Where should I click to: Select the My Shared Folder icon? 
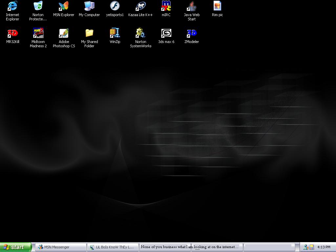89,33
